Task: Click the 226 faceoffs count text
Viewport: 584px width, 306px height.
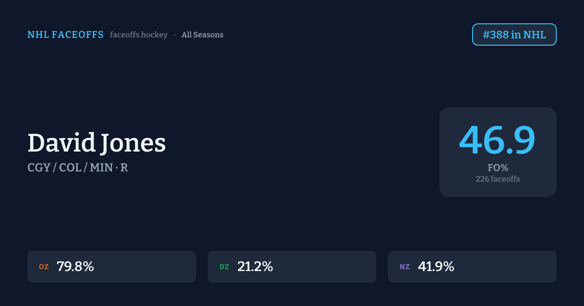Action: point(498,179)
